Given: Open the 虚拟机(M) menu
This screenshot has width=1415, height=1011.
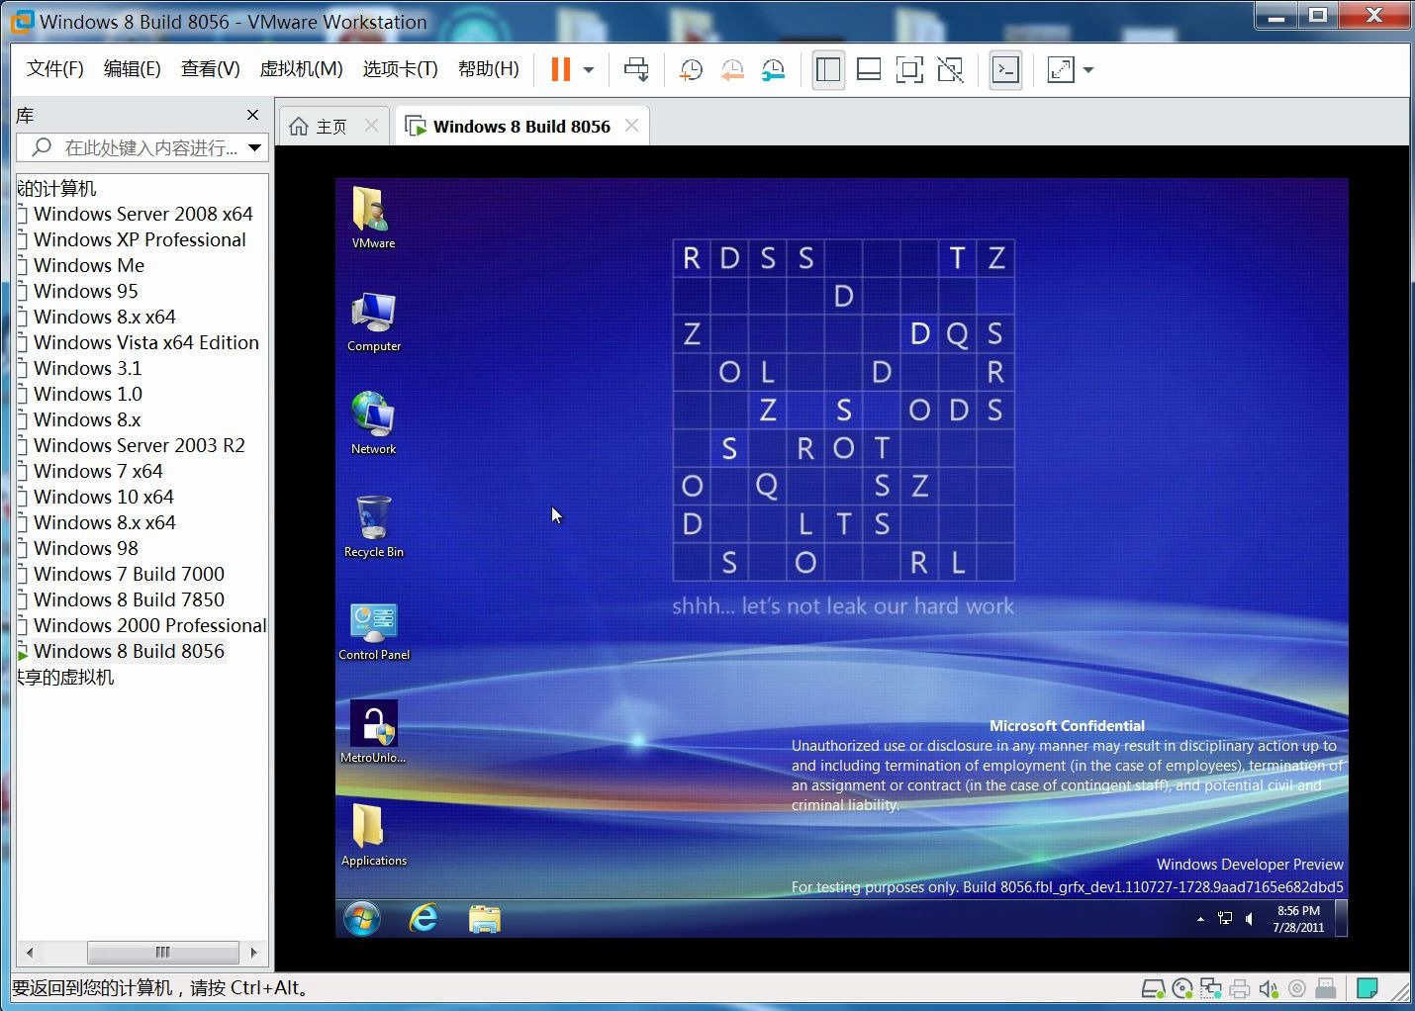Looking at the screenshot, I should point(301,68).
